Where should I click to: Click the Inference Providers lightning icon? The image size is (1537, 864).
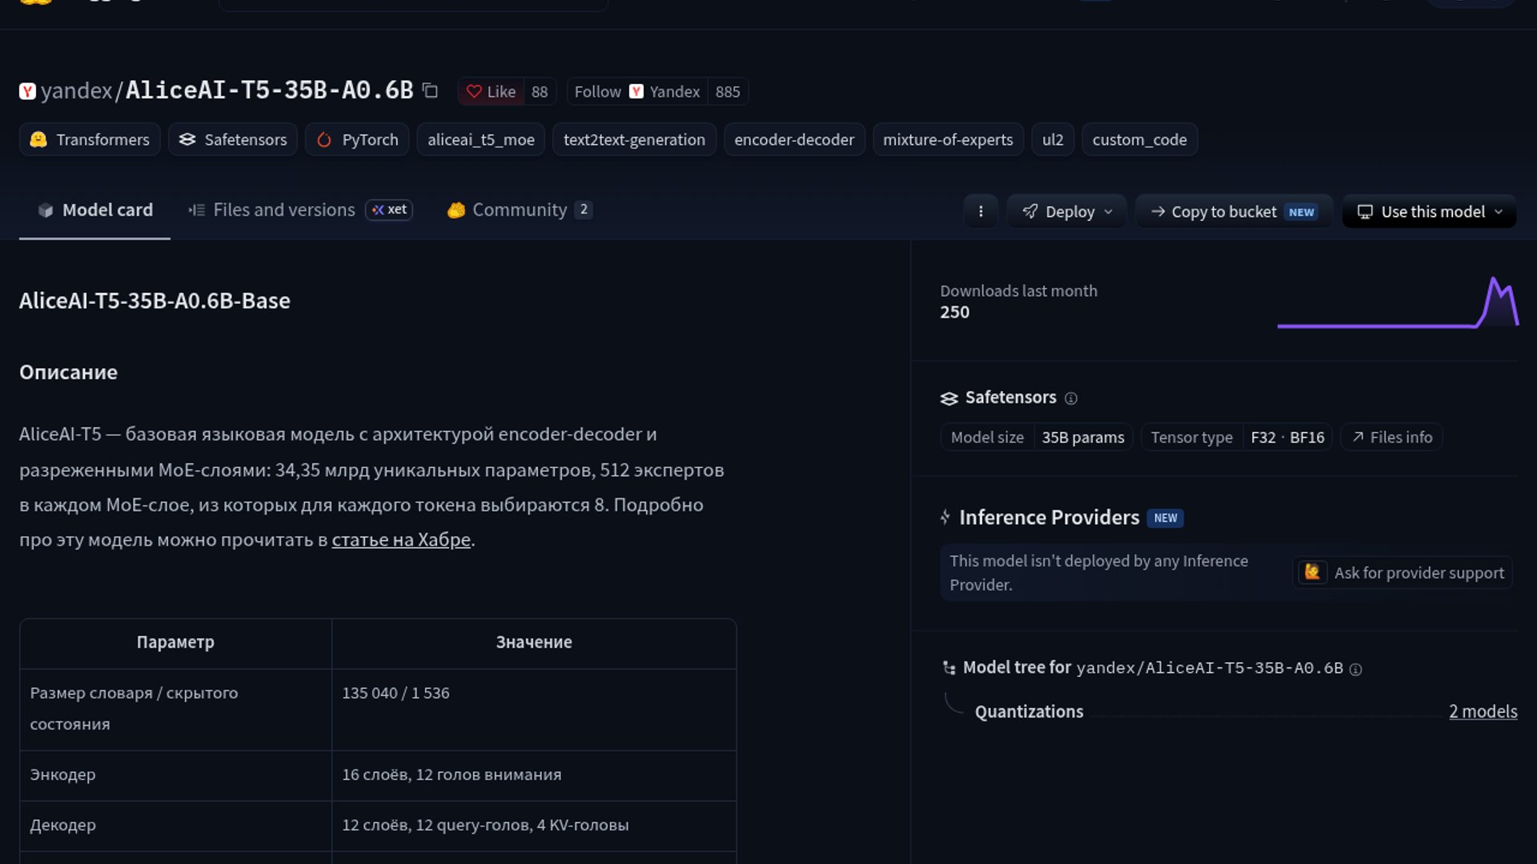pyautogui.click(x=945, y=518)
